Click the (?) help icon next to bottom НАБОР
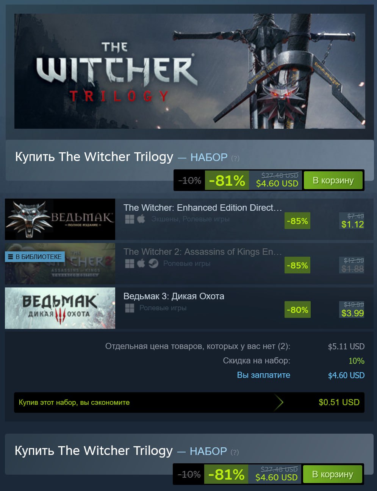This screenshot has width=377, height=491. (x=235, y=452)
